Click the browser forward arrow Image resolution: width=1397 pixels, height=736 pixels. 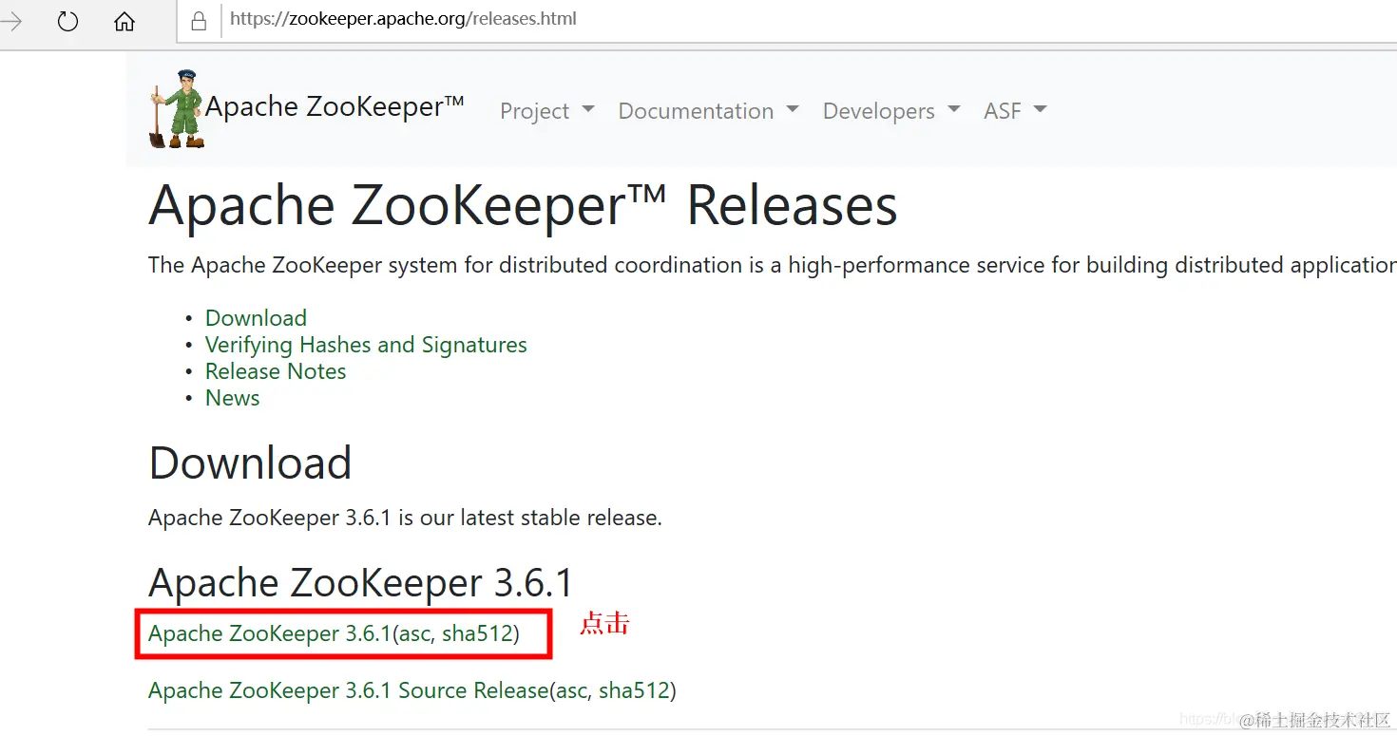pos(10,21)
